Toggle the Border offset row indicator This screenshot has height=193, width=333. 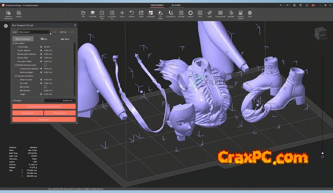(x=41, y=57)
